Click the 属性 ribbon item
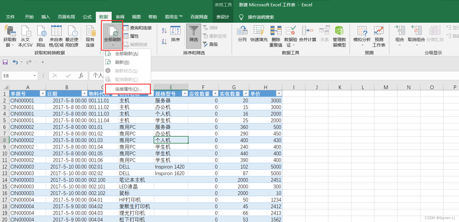 132,36
